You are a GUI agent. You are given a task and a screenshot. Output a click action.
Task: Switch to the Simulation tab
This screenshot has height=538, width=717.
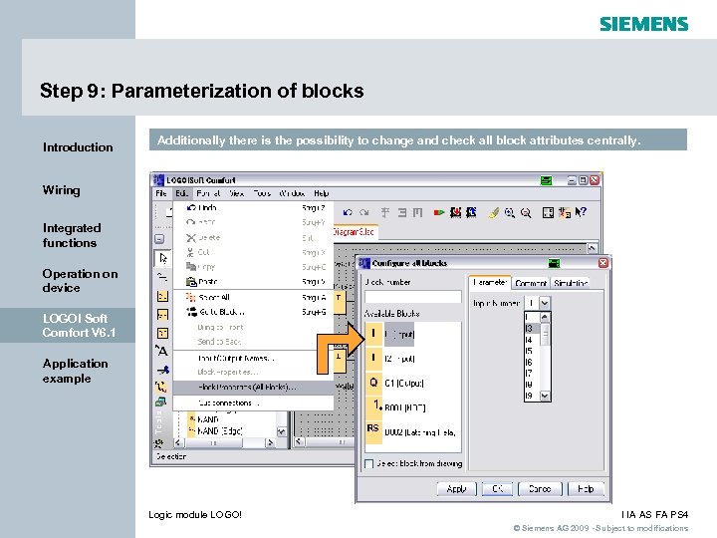[571, 283]
